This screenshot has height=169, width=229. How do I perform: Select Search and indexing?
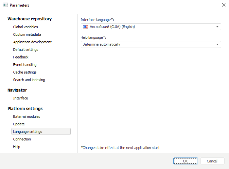(29, 80)
